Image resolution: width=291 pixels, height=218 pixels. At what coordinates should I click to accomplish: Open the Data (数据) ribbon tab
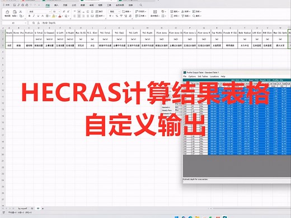pyautogui.click(x=83, y=5)
